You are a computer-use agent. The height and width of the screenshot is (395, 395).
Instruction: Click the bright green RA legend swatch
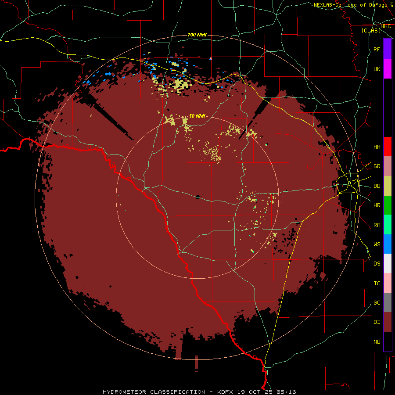388,225
